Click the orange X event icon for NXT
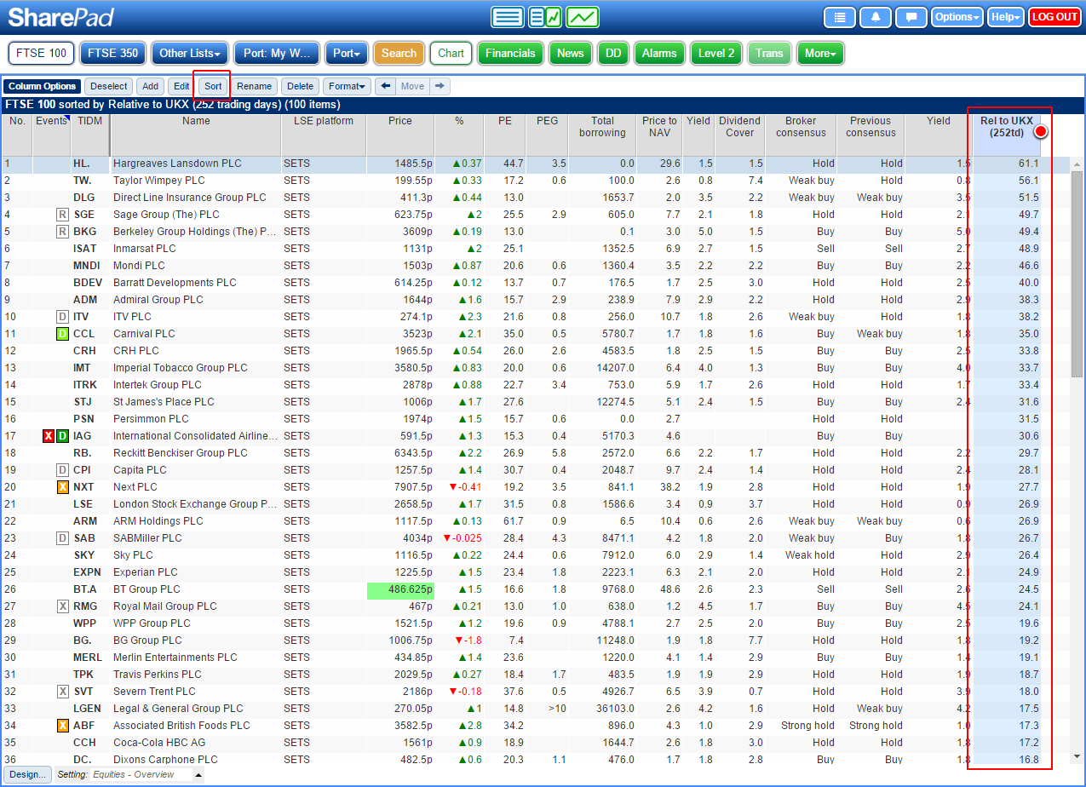 tap(62, 487)
